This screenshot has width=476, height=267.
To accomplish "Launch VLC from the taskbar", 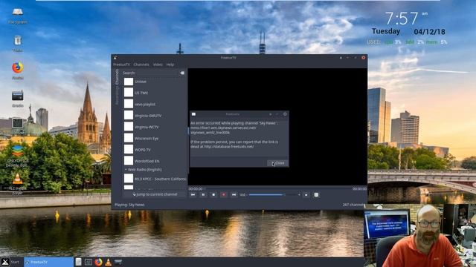I will (x=108, y=262).
